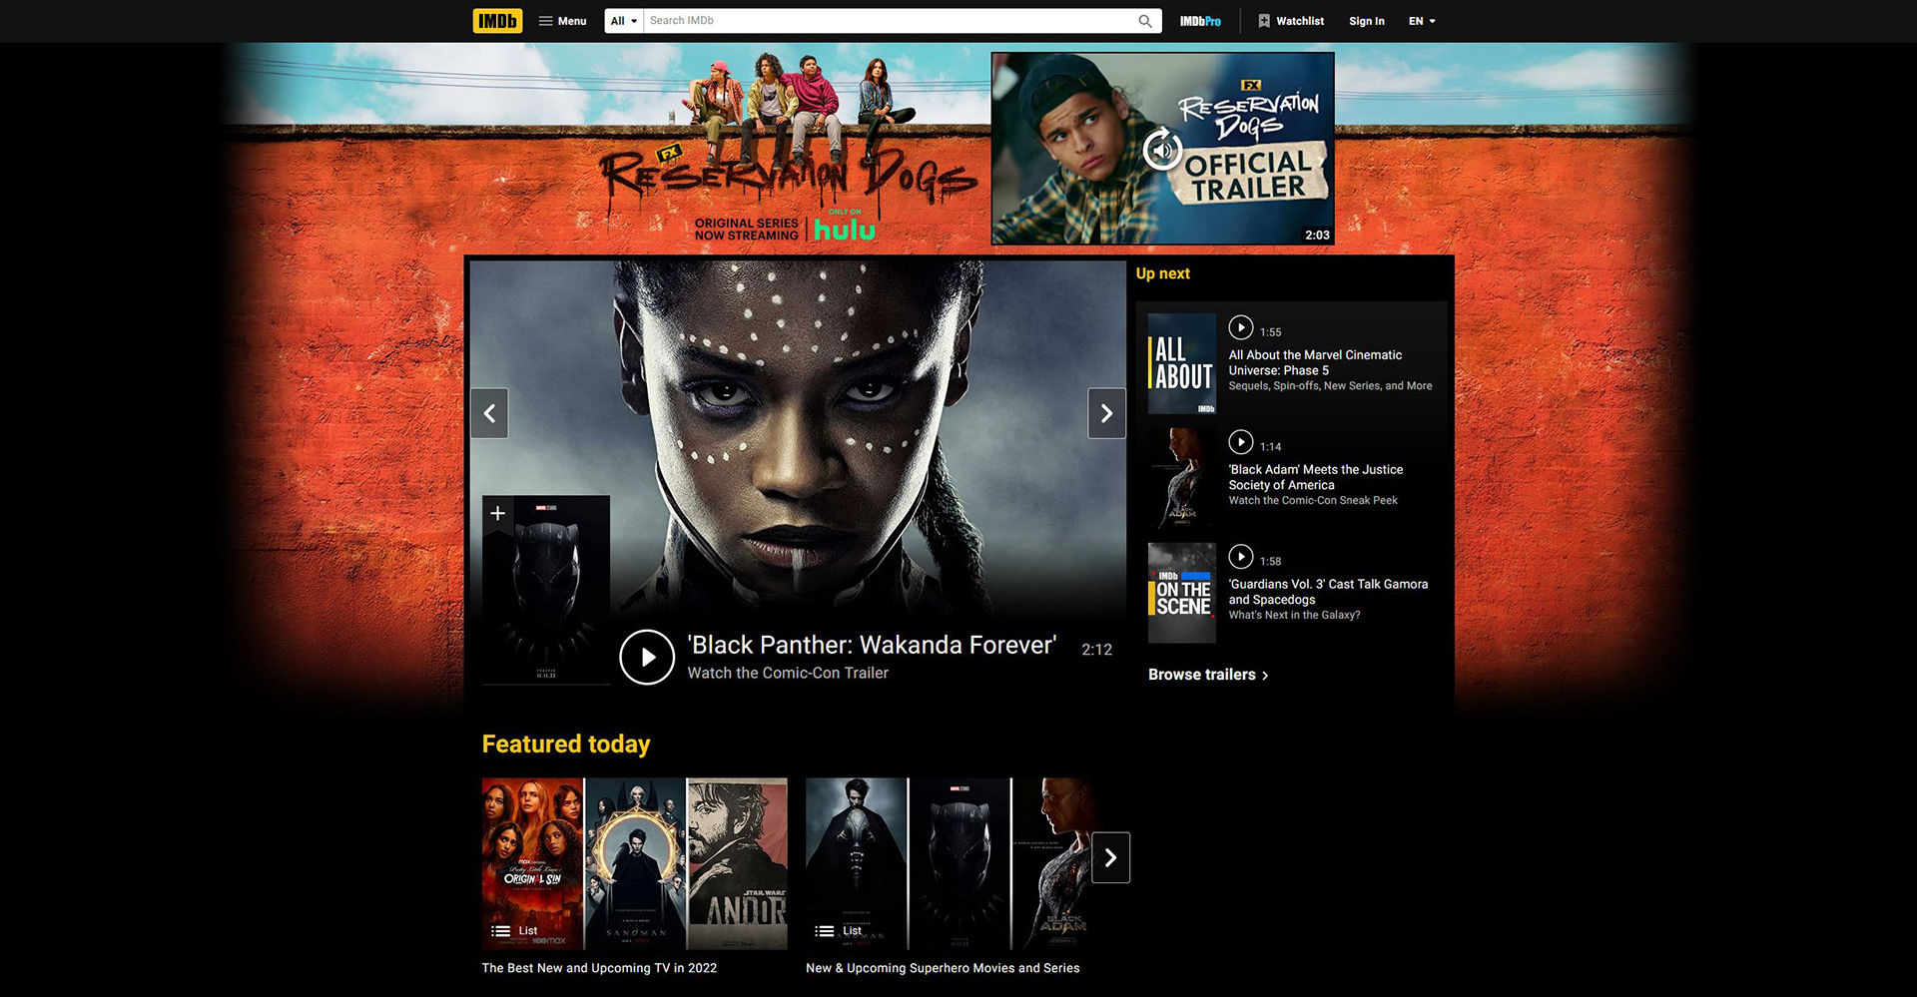The height and width of the screenshot is (997, 1917).
Task: Open the Reservation Dogs Hulu banner ad
Action: (x=789, y=150)
